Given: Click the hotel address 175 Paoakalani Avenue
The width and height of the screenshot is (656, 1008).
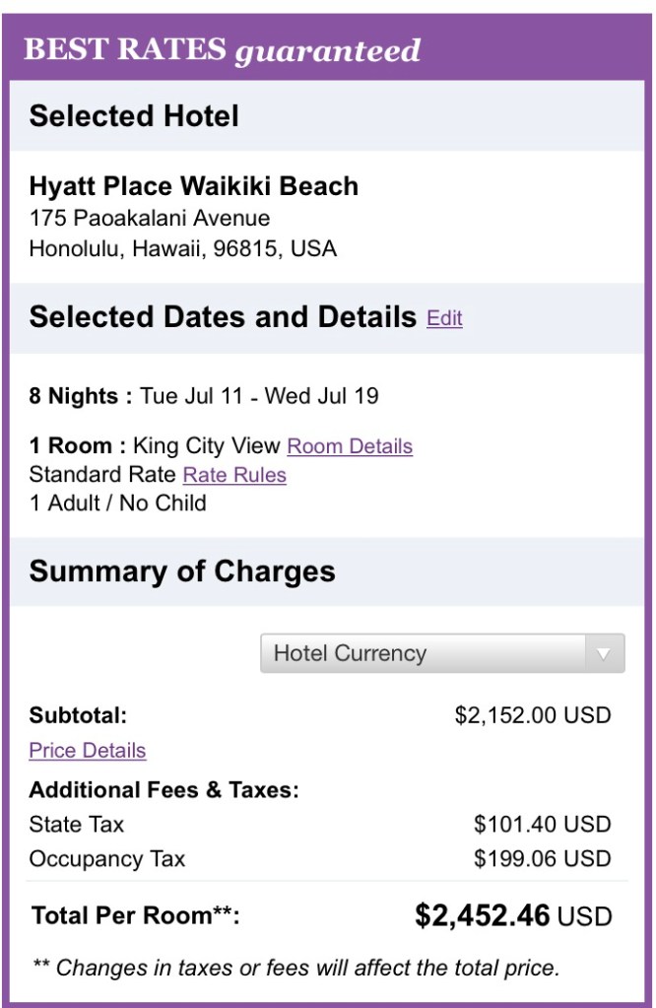Looking at the screenshot, I should (150, 218).
